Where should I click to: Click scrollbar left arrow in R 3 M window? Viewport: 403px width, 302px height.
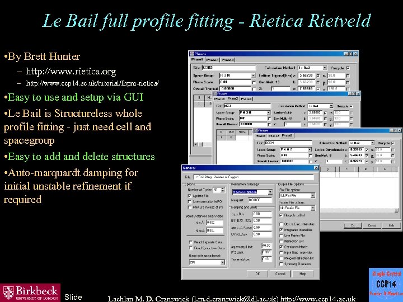tap(196, 144)
